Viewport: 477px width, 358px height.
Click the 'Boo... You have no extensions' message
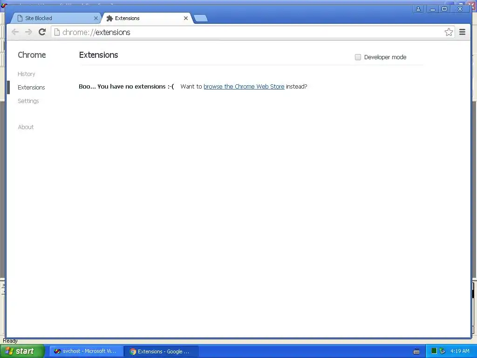[126, 86]
